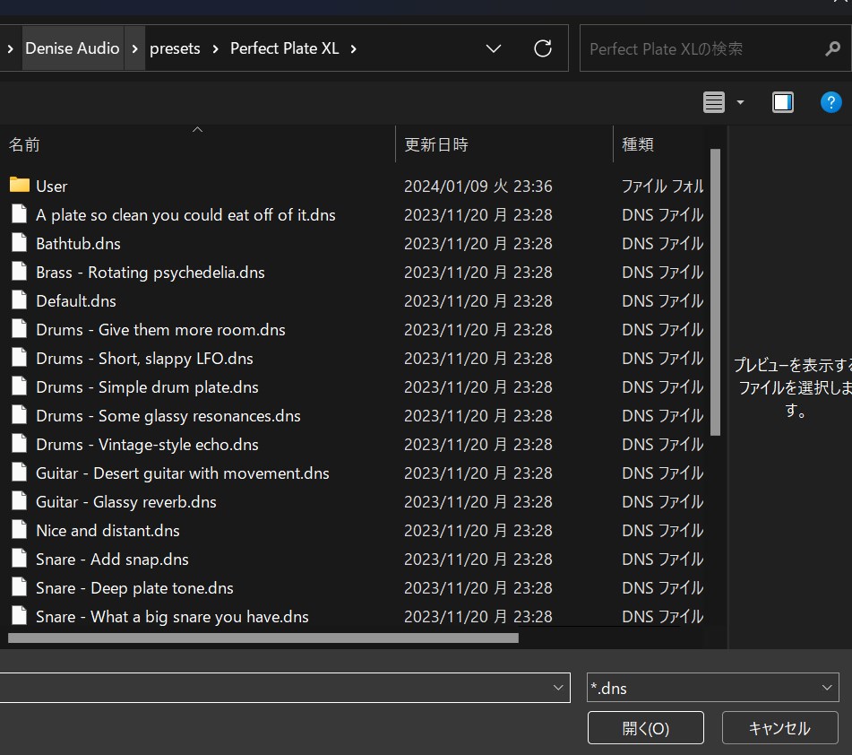
Task: Click the Perfect Plate XL search field
Action: pos(699,48)
